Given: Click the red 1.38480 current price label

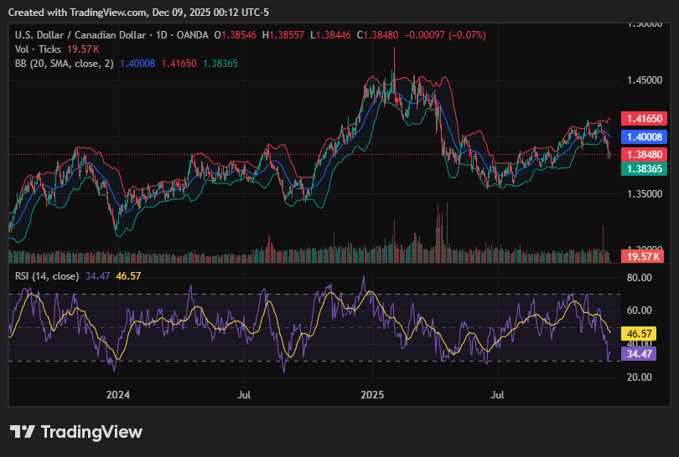Looking at the screenshot, I should [x=641, y=154].
